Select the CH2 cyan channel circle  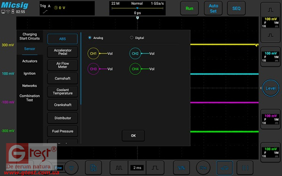(135, 54)
